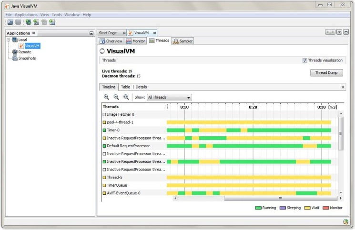
Task: Click the Java VisualVM title bar icon
Action: pyautogui.click(x=7, y=6)
